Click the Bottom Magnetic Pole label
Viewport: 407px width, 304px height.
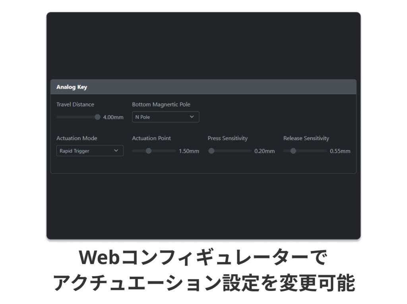[161, 104]
